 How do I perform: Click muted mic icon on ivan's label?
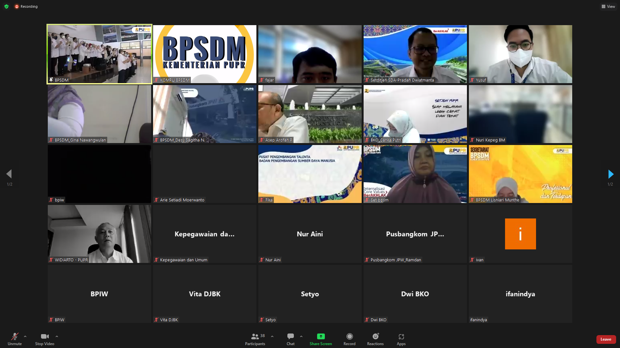(x=472, y=260)
